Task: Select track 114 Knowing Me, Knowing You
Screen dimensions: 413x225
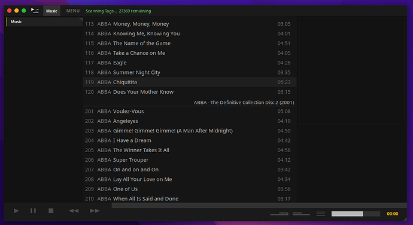Action: pos(190,33)
